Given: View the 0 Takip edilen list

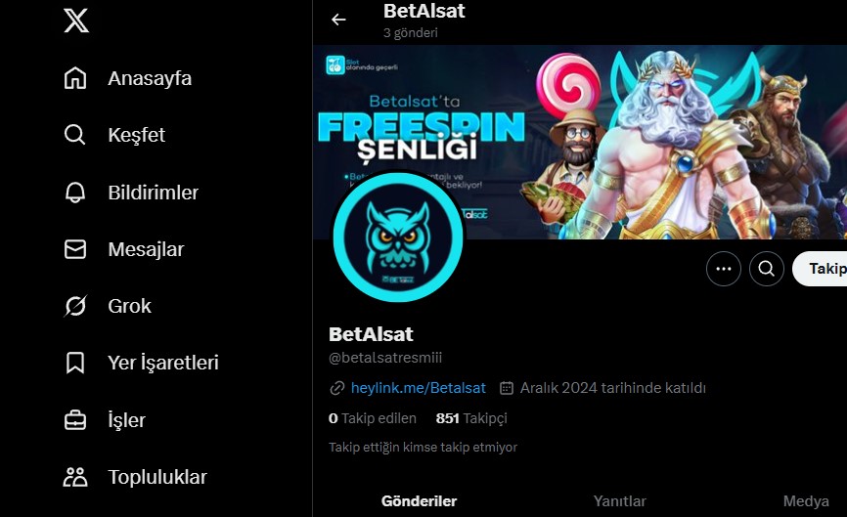Looking at the screenshot, I should coord(373,418).
